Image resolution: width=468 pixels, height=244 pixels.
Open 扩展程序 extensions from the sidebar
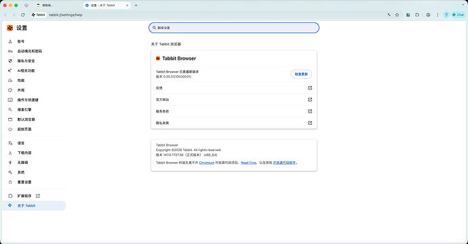point(24,196)
